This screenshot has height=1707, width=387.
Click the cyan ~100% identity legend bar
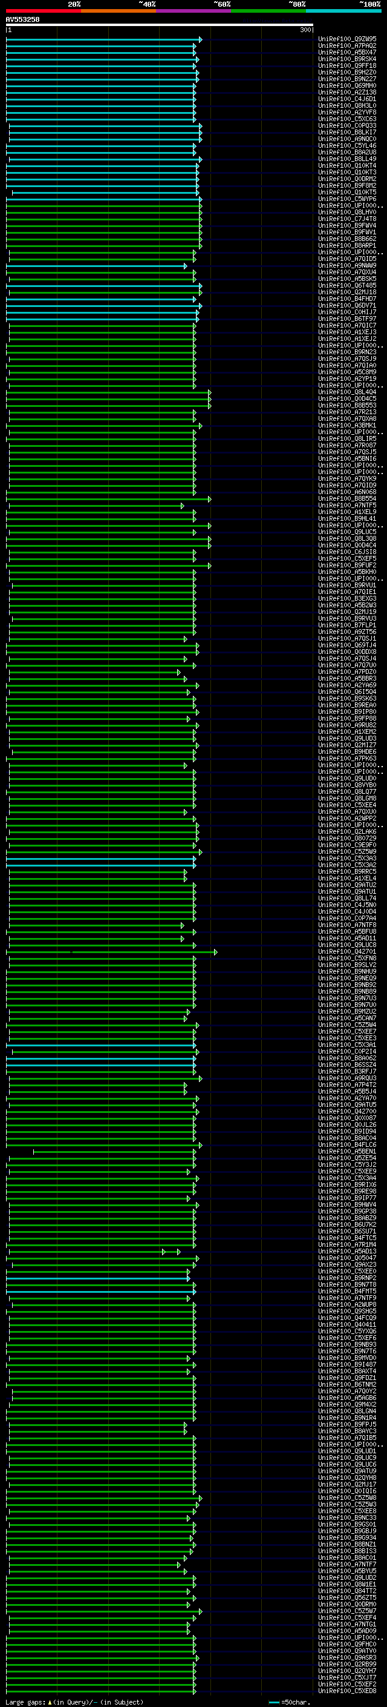pyautogui.click(x=343, y=11)
